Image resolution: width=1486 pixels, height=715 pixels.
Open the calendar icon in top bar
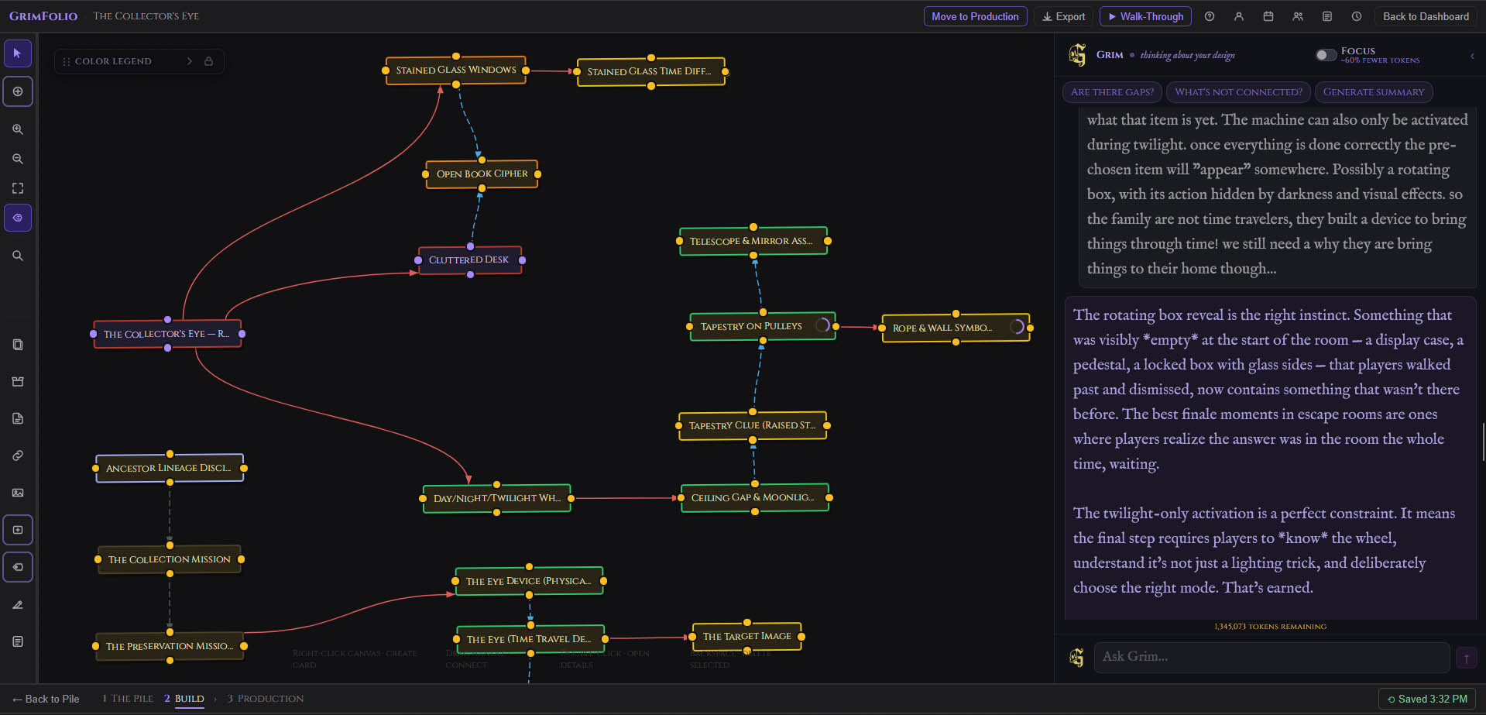(1268, 16)
